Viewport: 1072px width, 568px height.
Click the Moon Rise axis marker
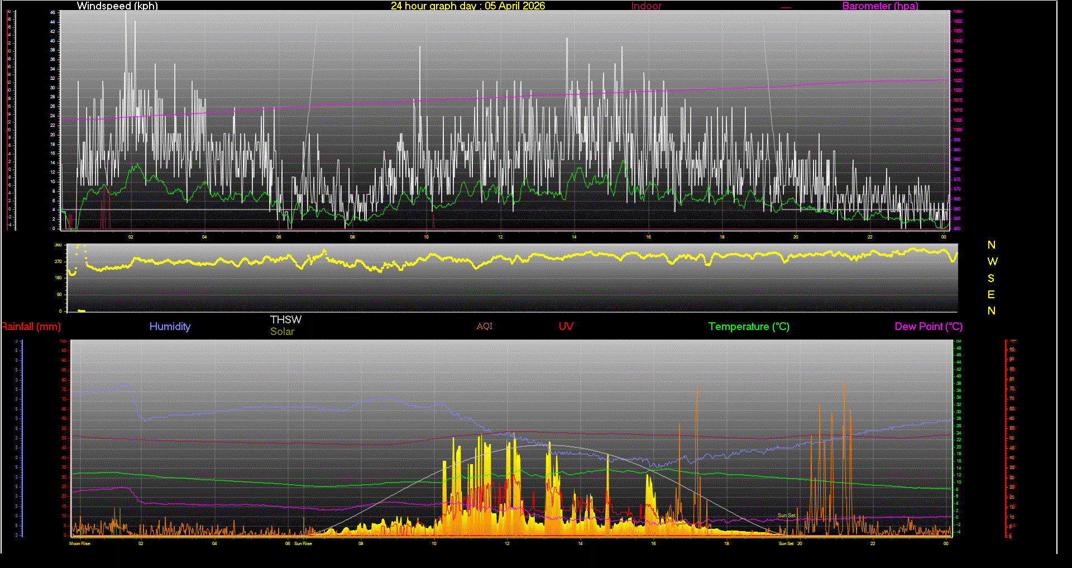click(79, 543)
